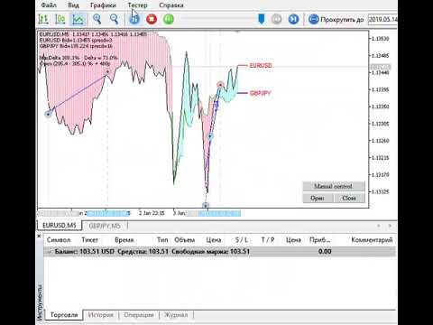Click the Тип column header

pos(162,240)
